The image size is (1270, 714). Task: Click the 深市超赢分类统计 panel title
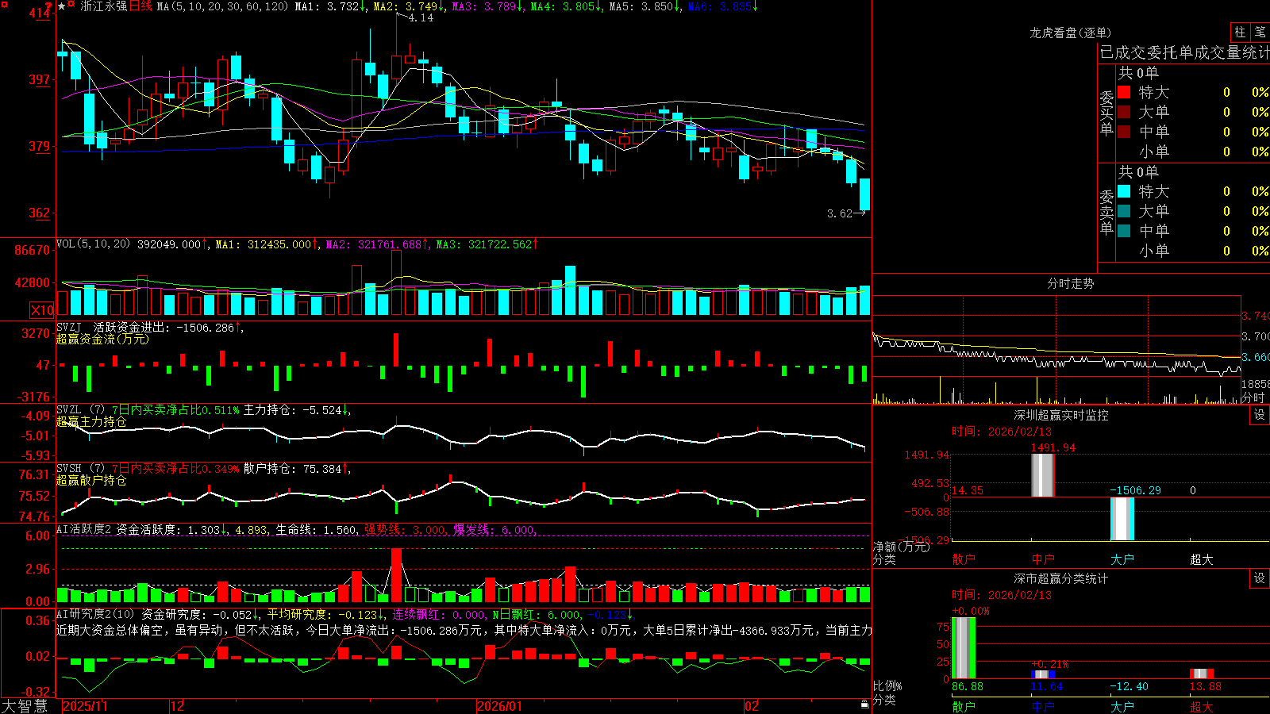[x=1060, y=578]
